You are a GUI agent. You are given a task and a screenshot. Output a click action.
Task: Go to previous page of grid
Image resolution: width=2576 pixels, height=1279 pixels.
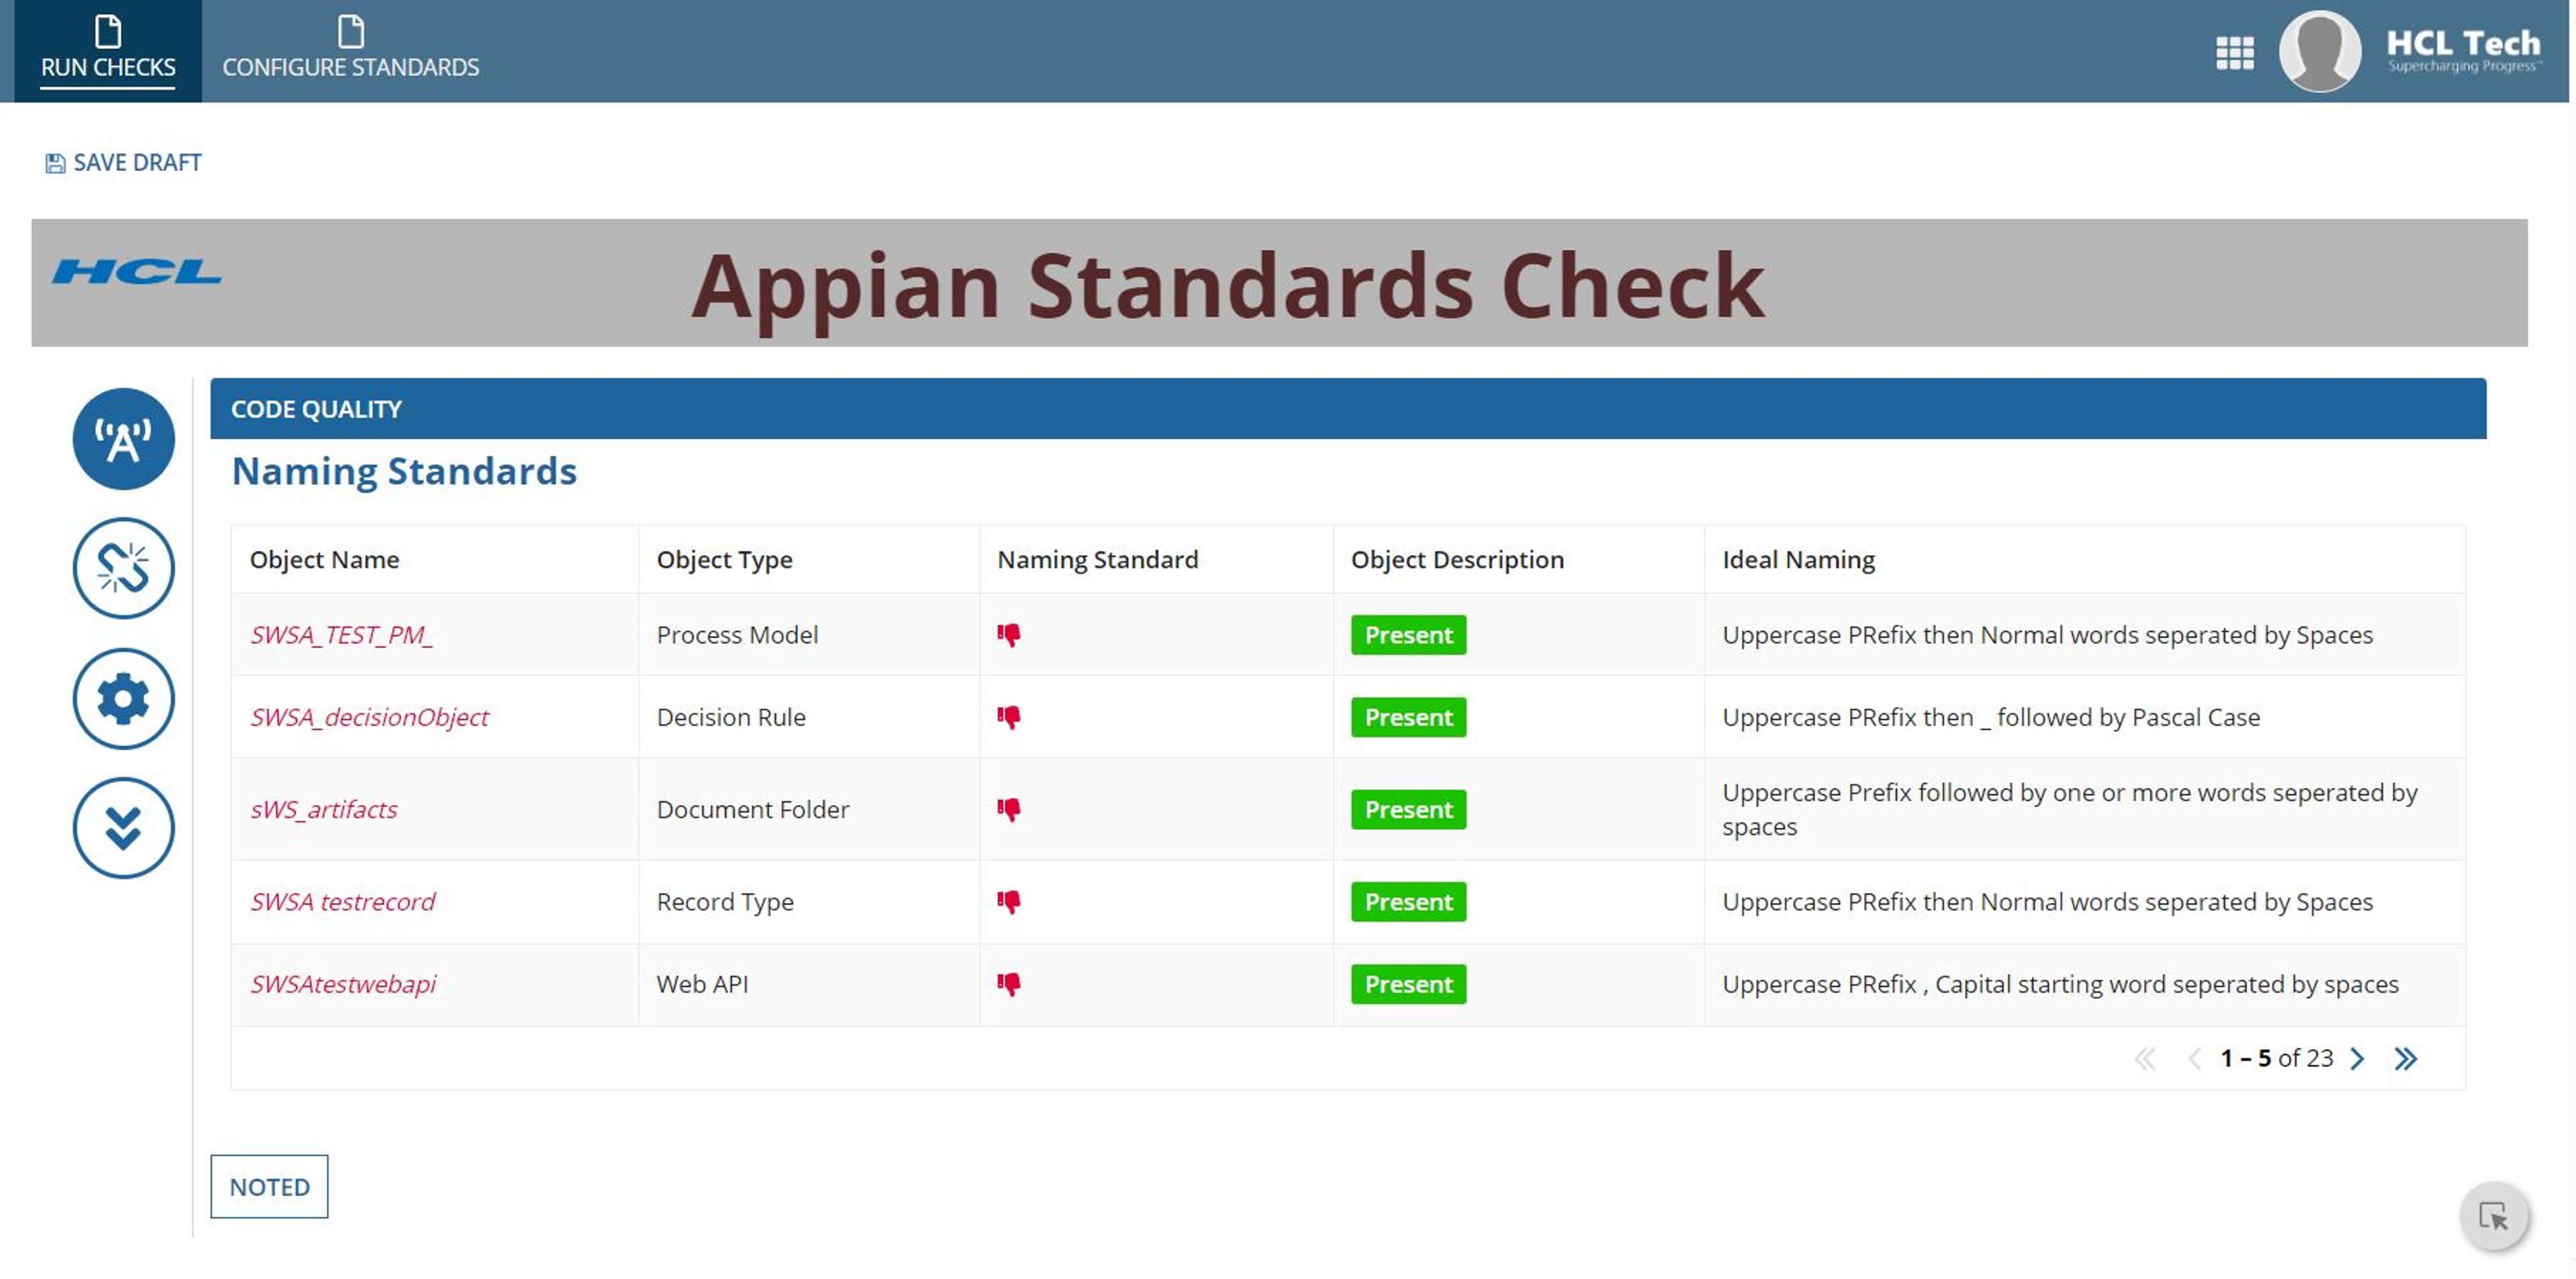point(2194,1058)
